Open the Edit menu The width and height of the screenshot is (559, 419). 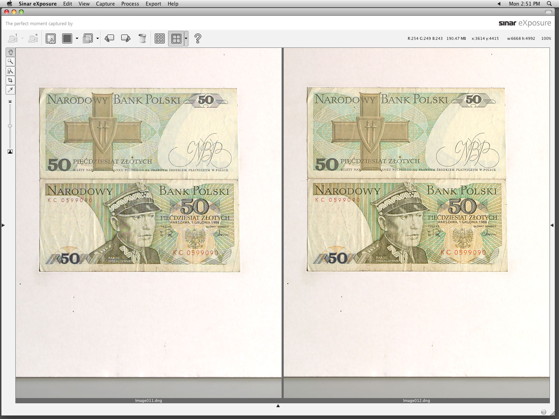coord(68,4)
